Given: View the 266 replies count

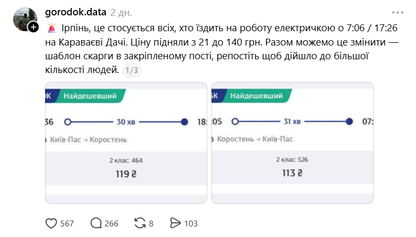Looking at the screenshot, I should click(x=111, y=223).
